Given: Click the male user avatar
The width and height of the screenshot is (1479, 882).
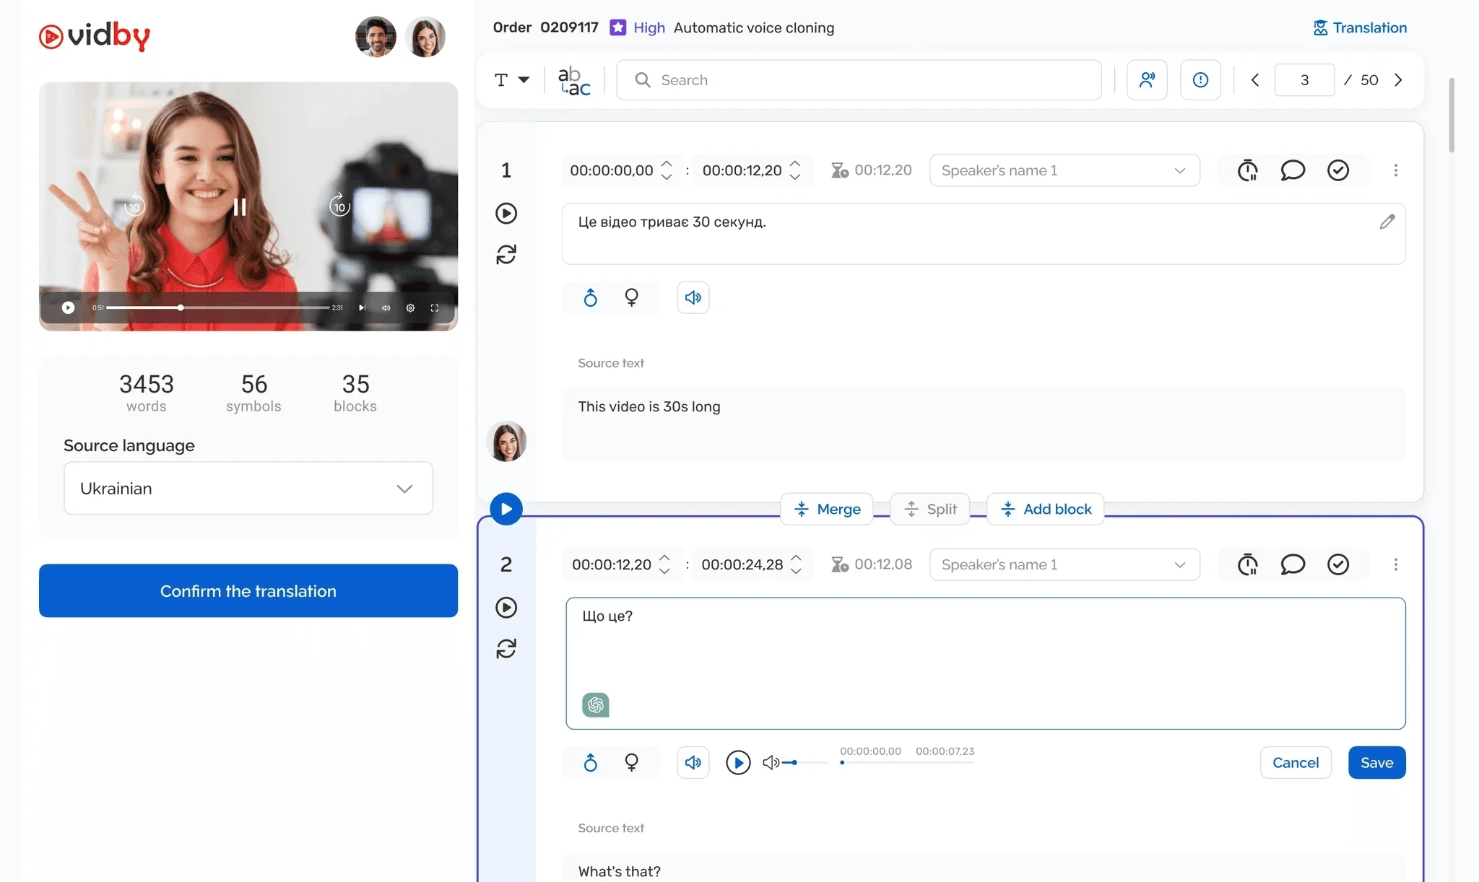Looking at the screenshot, I should pos(376,36).
